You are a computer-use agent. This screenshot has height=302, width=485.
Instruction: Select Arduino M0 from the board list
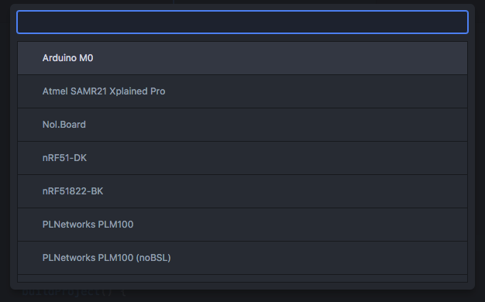point(242,58)
